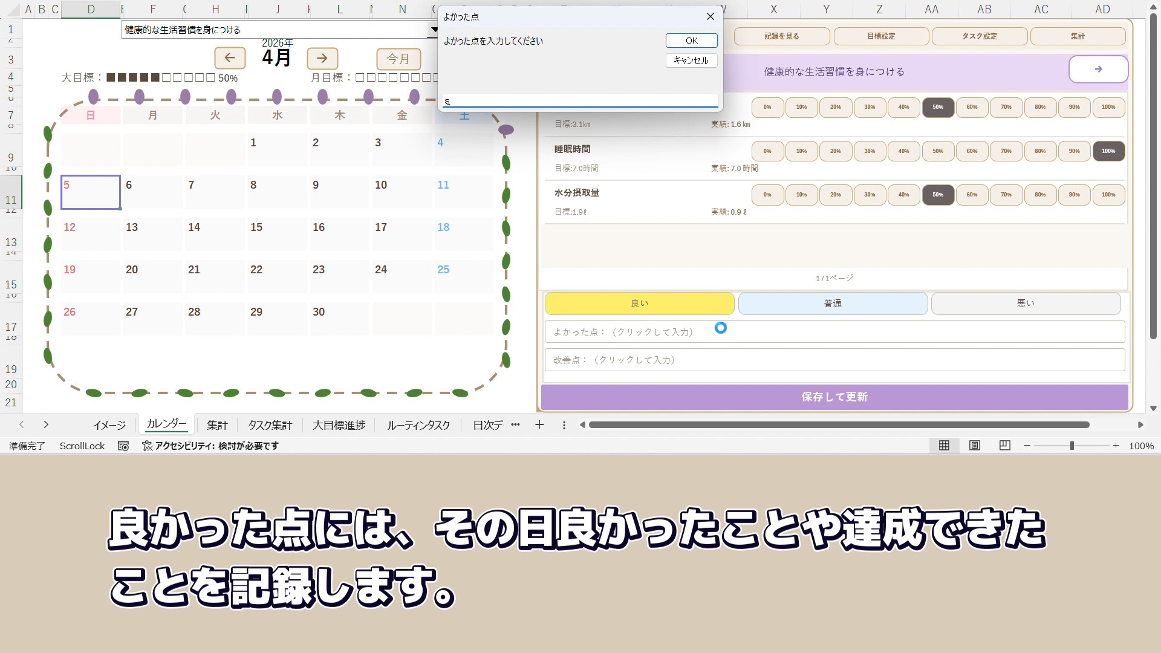Click OK in the よかった点 dialog
The image size is (1161, 653).
(691, 41)
